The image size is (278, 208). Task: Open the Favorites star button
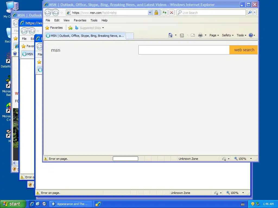54,28
